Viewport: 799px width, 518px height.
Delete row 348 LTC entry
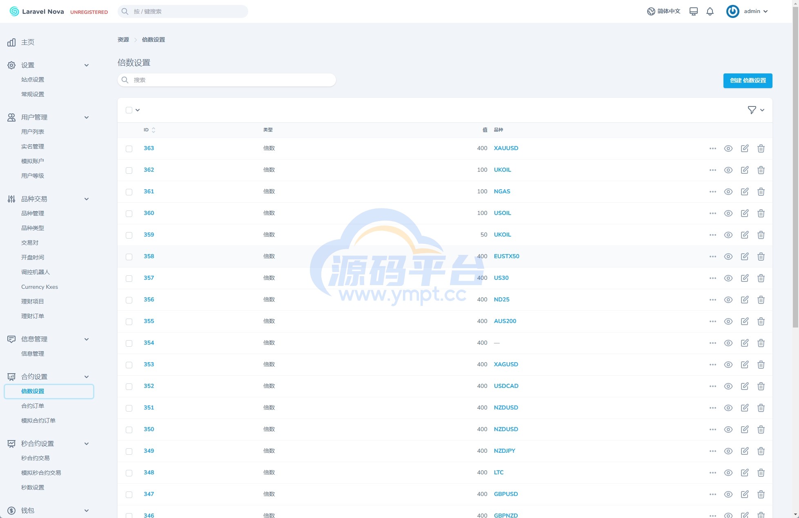point(761,473)
